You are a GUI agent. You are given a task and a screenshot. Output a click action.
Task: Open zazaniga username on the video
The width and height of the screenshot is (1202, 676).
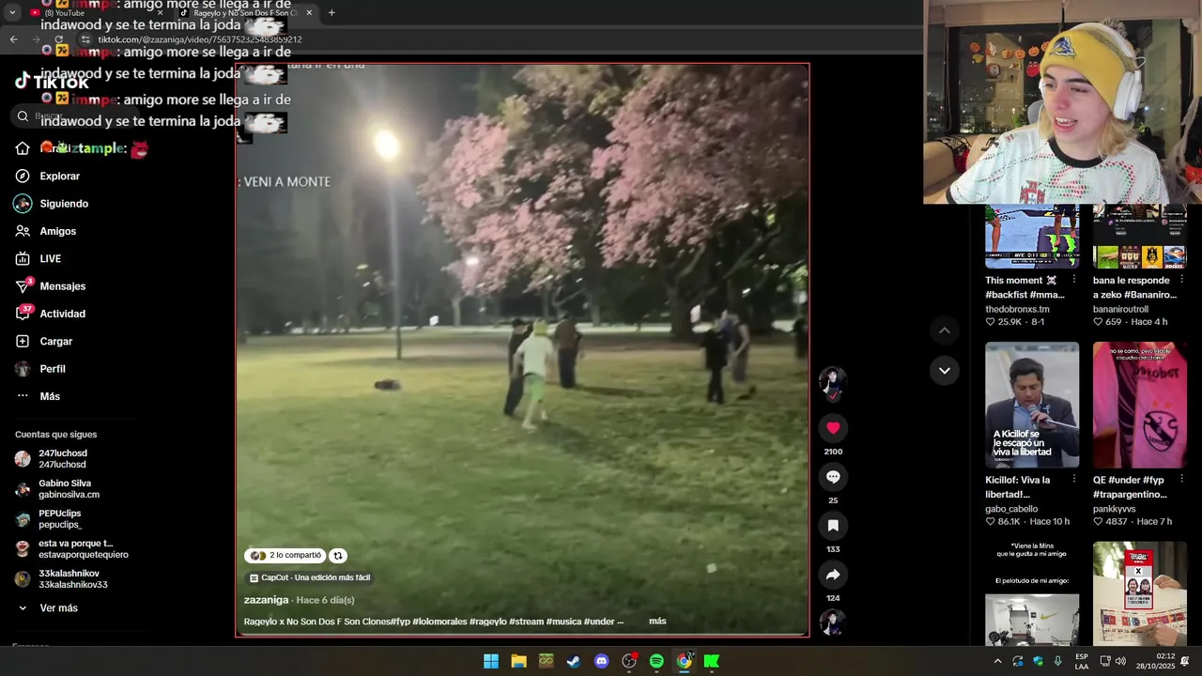(x=266, y=600)
